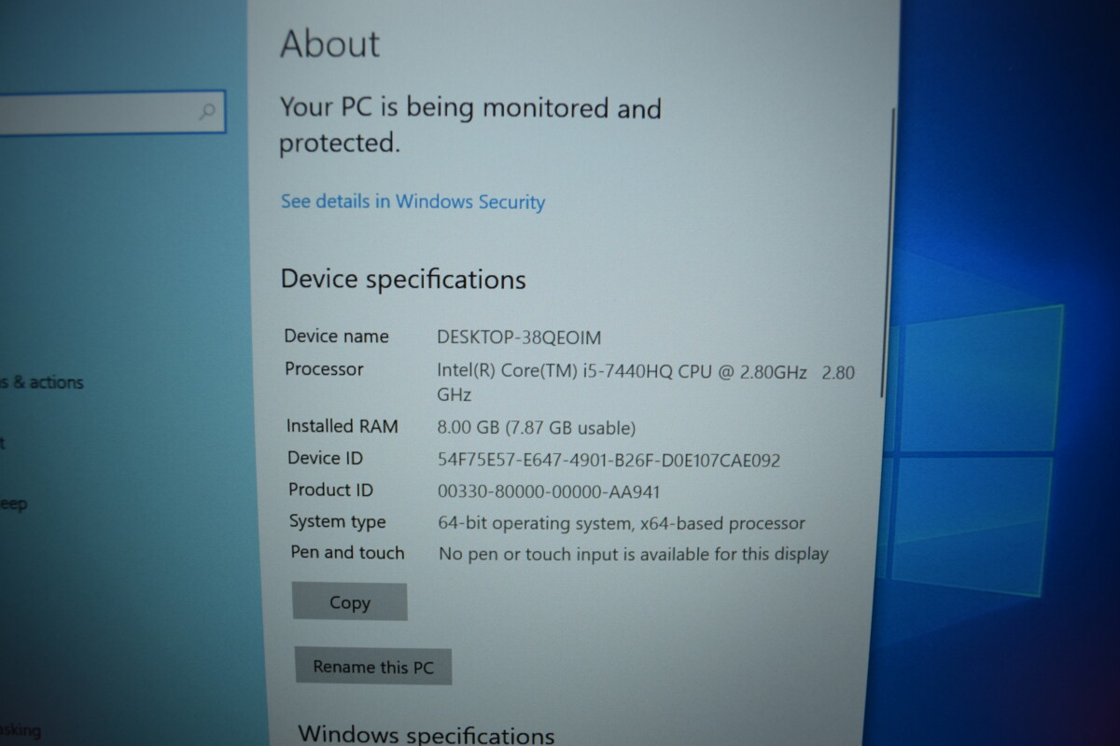Click the magnifier icon in the search box
The image size is (1120, 746).
[x=207, y=113]
